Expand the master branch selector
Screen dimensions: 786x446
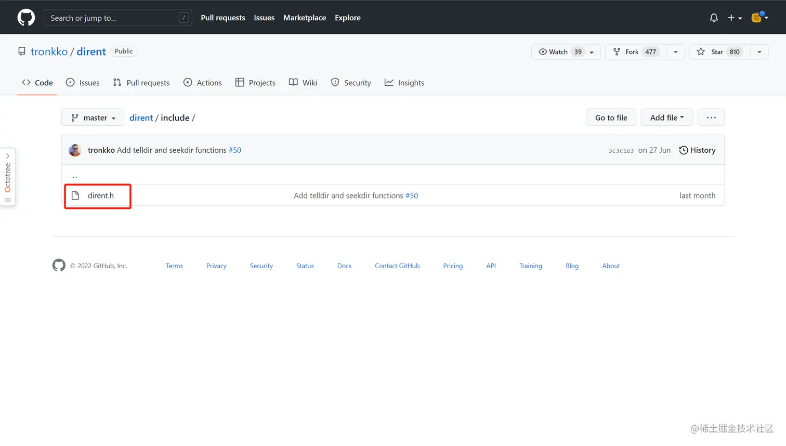tap(93, 117)
